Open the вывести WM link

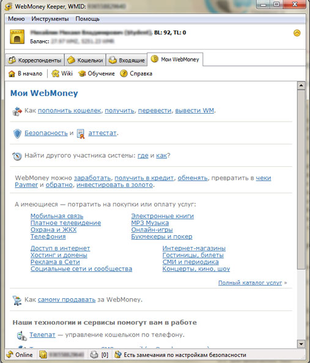coord(194,111)
